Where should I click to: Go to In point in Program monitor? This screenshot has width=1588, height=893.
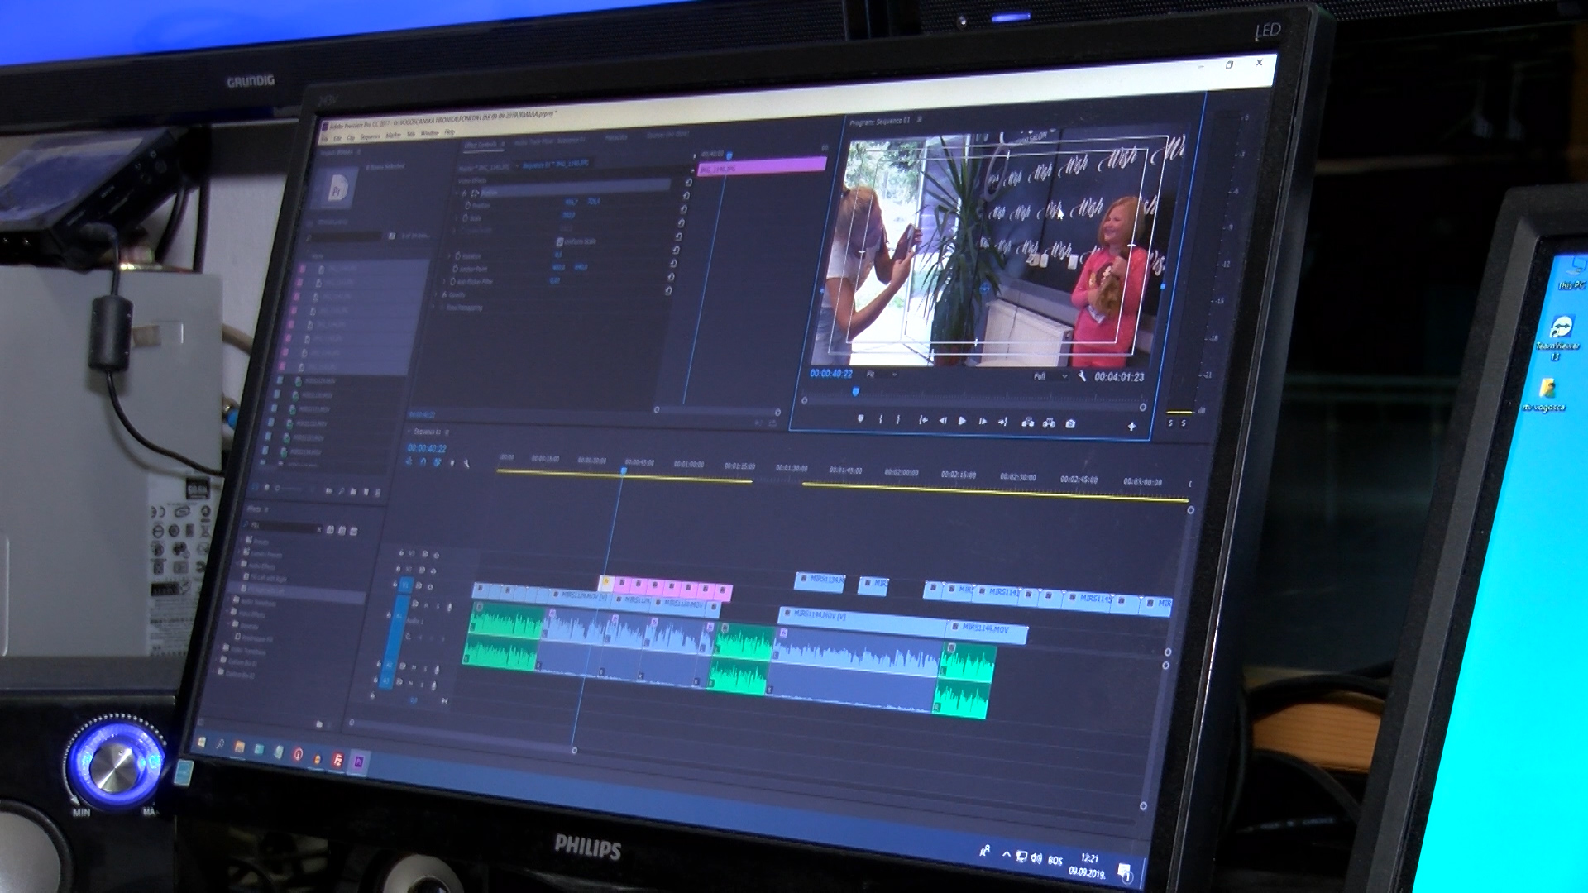[922, 420]
